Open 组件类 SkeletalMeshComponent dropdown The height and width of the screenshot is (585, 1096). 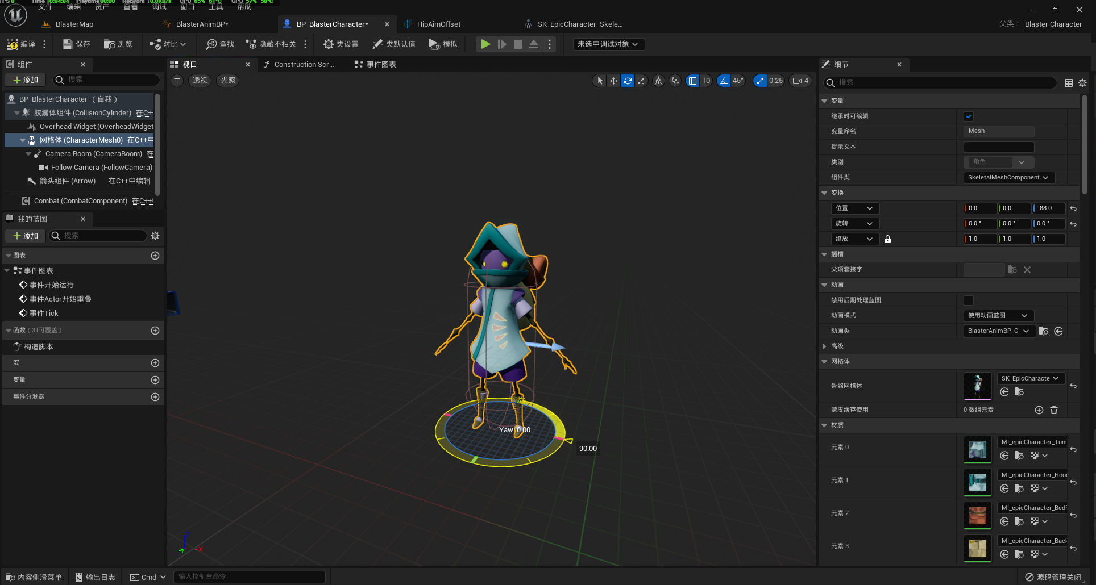coord(1009,178)
